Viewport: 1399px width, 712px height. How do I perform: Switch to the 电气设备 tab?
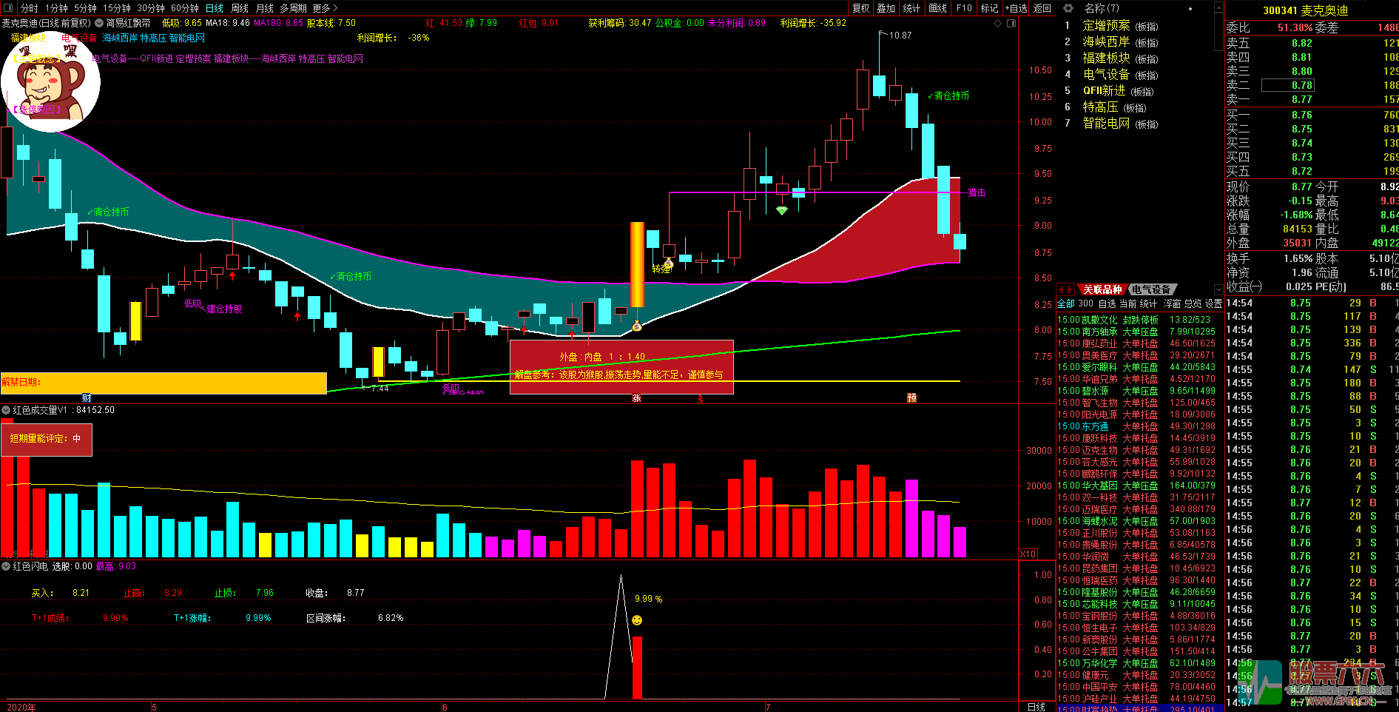tap(1151, 289)
